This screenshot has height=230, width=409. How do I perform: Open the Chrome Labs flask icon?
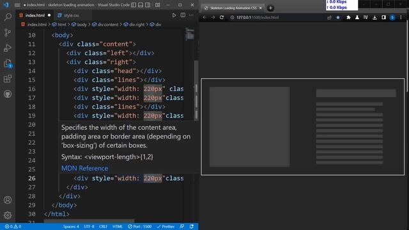coord(357,17)
